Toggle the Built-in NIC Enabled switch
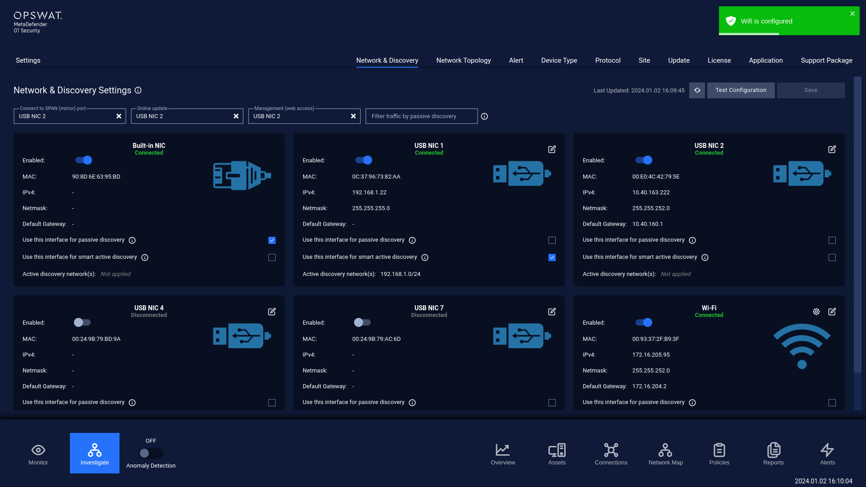The height and width of the screenshot is (487, 866). pyautogui.click(x=84, y=160)
